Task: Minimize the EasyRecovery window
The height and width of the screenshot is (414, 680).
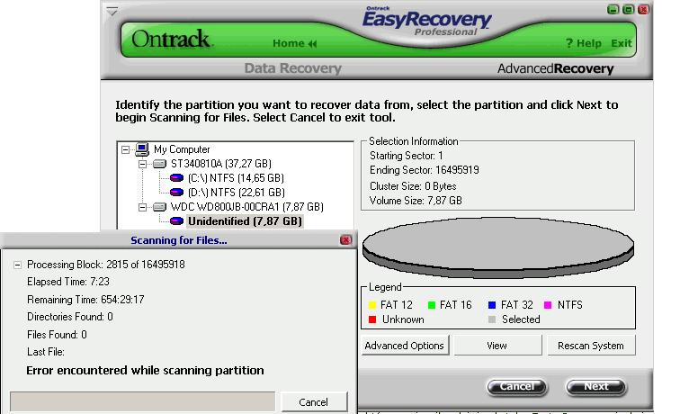Action: pos(613,10)
